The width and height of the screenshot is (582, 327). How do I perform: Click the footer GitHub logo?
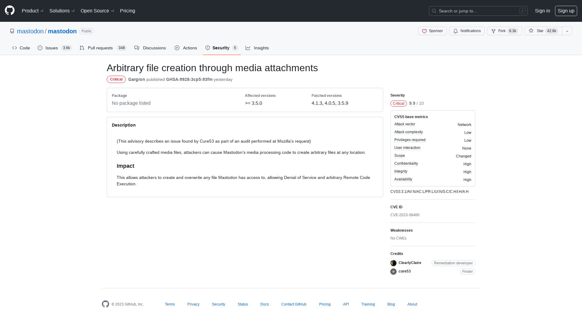105,304
